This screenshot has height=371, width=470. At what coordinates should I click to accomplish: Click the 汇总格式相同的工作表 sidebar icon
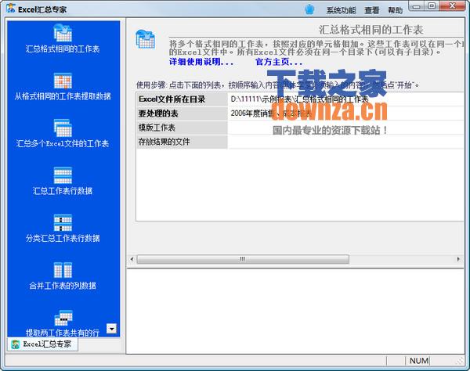[63, 32]
